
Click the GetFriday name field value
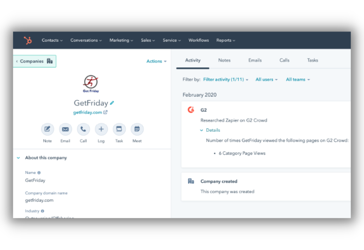35,180
